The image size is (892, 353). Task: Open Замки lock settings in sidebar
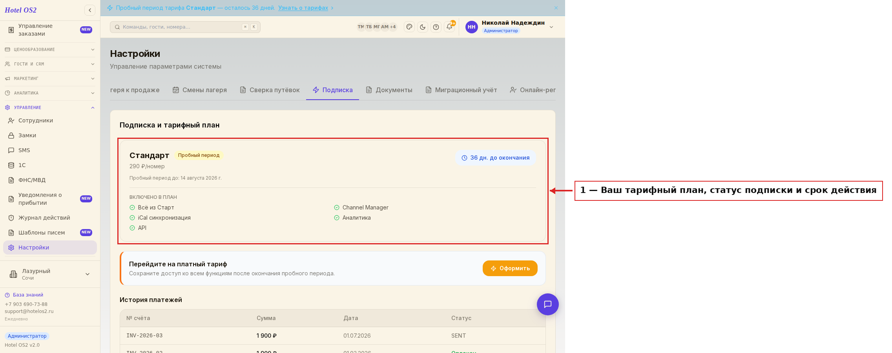[x=50, y=135]
